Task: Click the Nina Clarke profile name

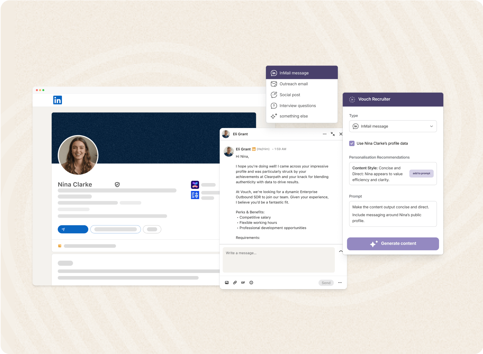Action: pos(75,184)
